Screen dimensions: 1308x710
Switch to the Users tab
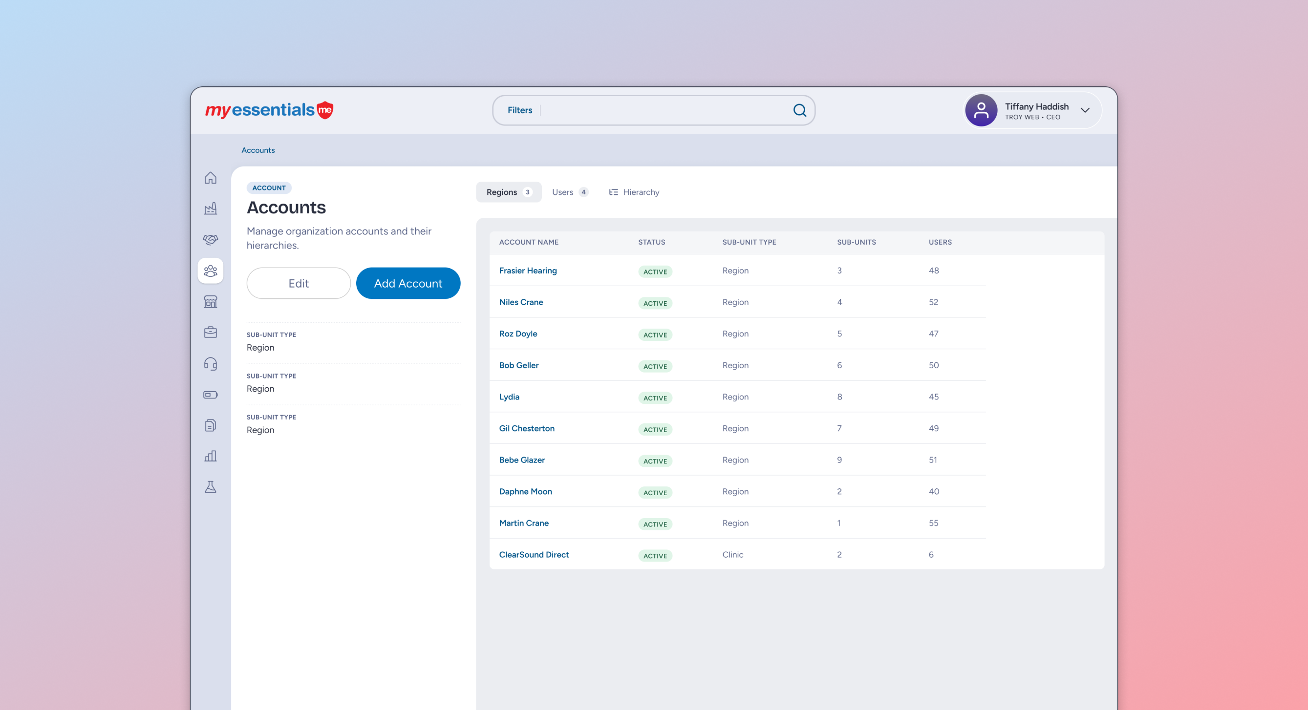pyautogui.click(x=570, y=192)
